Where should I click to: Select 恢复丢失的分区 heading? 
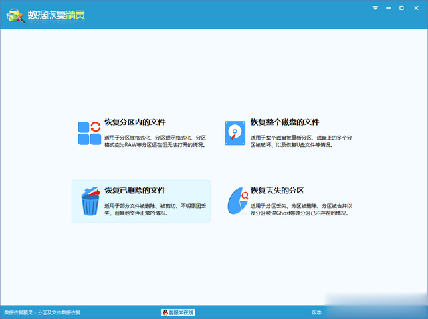click(277, 190)
